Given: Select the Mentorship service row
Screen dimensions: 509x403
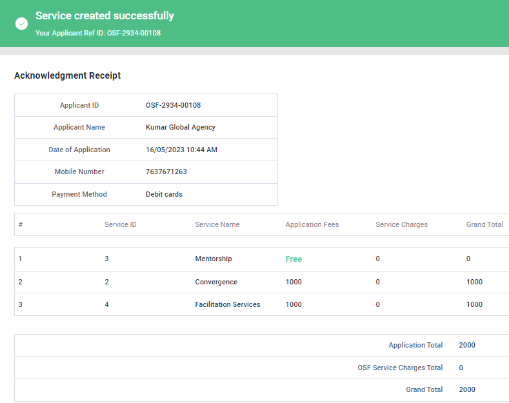Looking at the screenshot, I should (x=214, y=259).
